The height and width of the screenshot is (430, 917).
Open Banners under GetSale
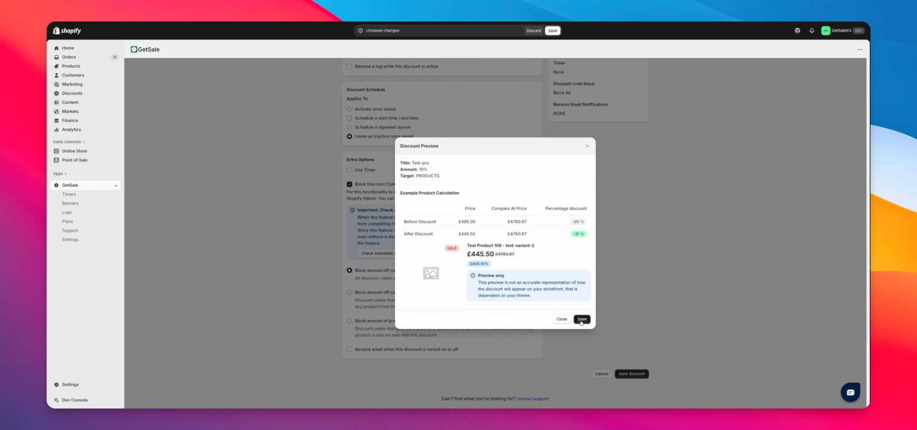(70, 204)
